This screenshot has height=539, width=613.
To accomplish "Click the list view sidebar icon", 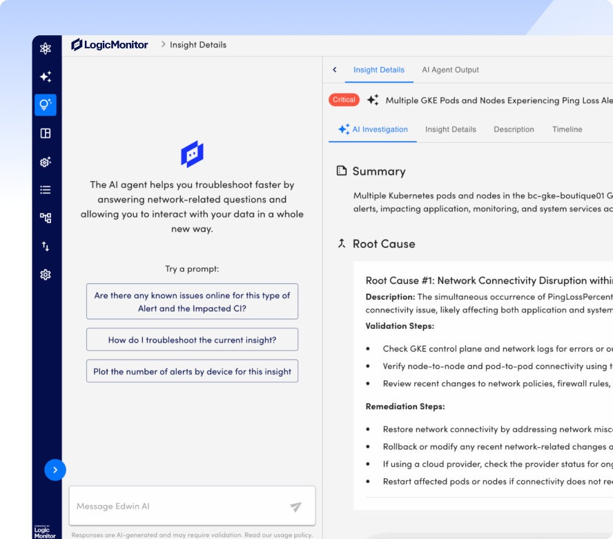I will coord(46,190).
